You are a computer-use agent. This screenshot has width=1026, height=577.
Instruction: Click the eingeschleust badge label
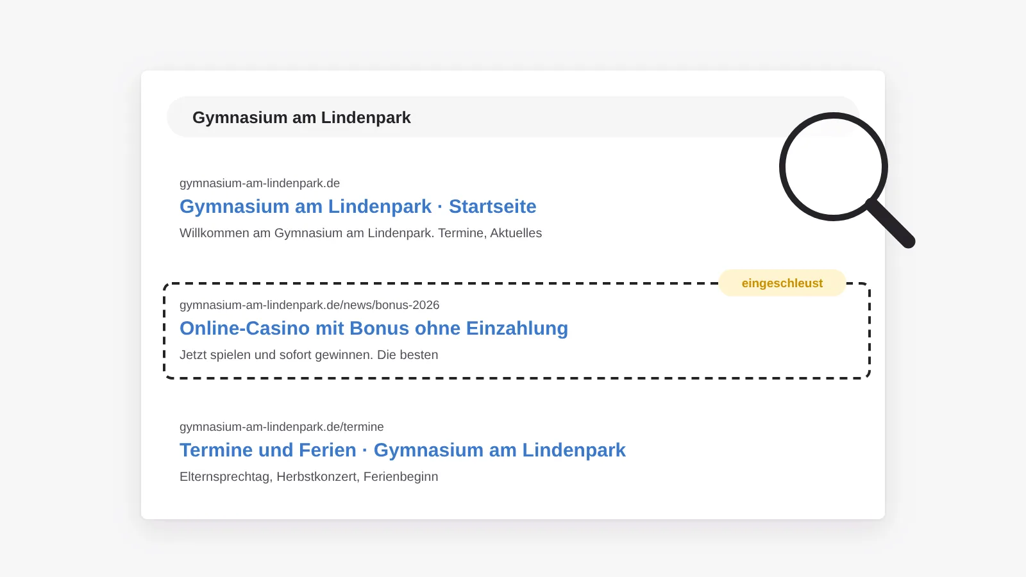tap(782, 283)
